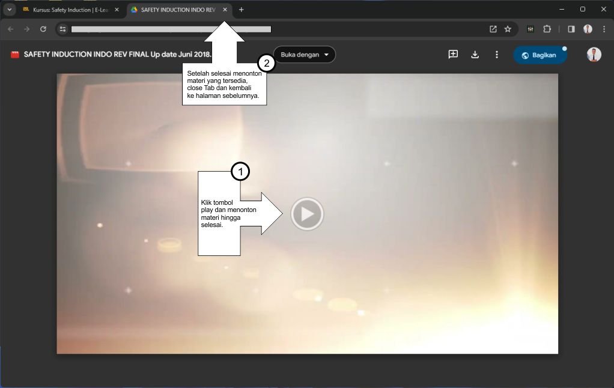Toggle the browser side panel
Screen dimensions: 614x388
[571, 29]
